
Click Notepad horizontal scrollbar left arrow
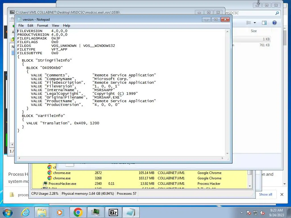pyautogui.click(x=19, y=158)
